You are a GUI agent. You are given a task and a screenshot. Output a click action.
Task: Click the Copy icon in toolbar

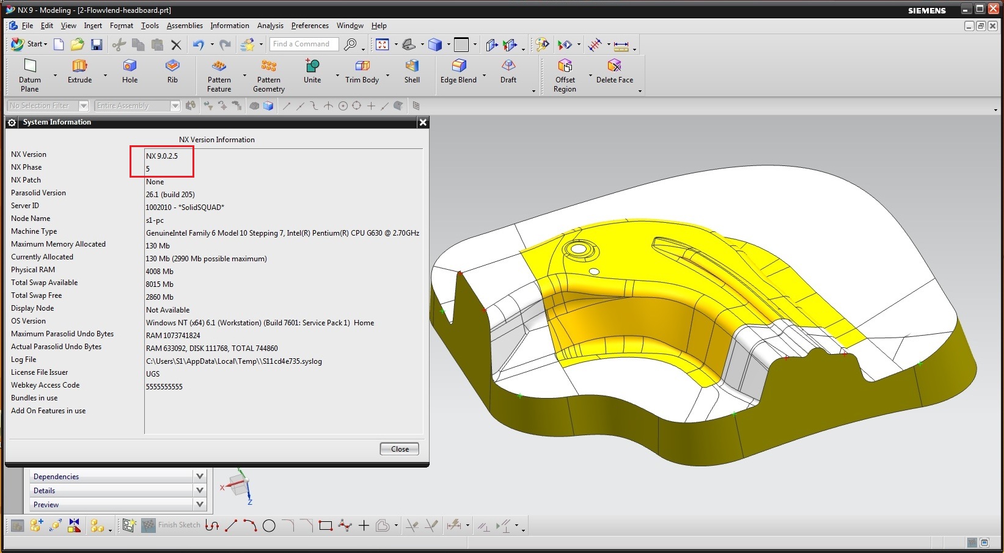coord(139,45)
